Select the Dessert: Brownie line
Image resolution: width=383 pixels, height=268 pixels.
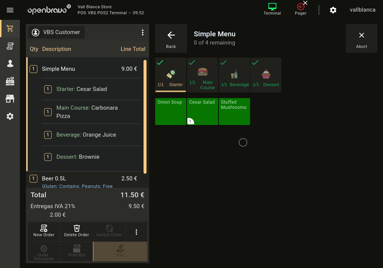click(x=91, y=157)
